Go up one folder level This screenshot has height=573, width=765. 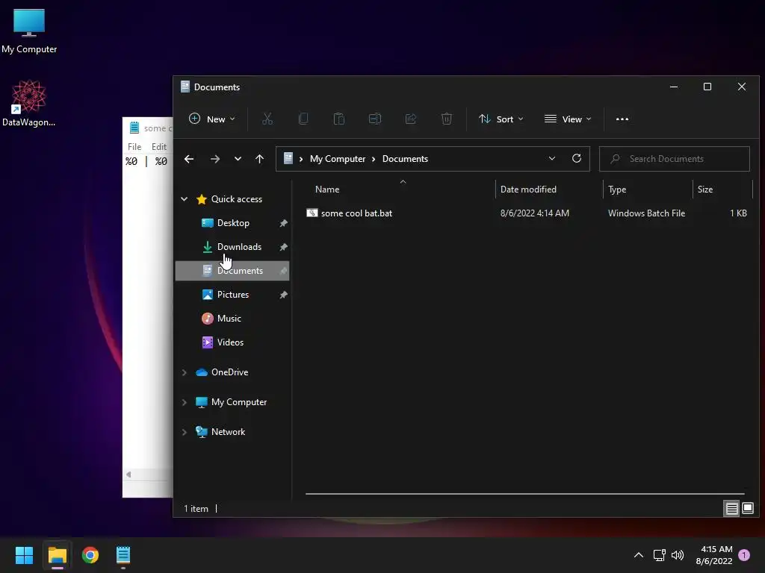pos(259,159)
